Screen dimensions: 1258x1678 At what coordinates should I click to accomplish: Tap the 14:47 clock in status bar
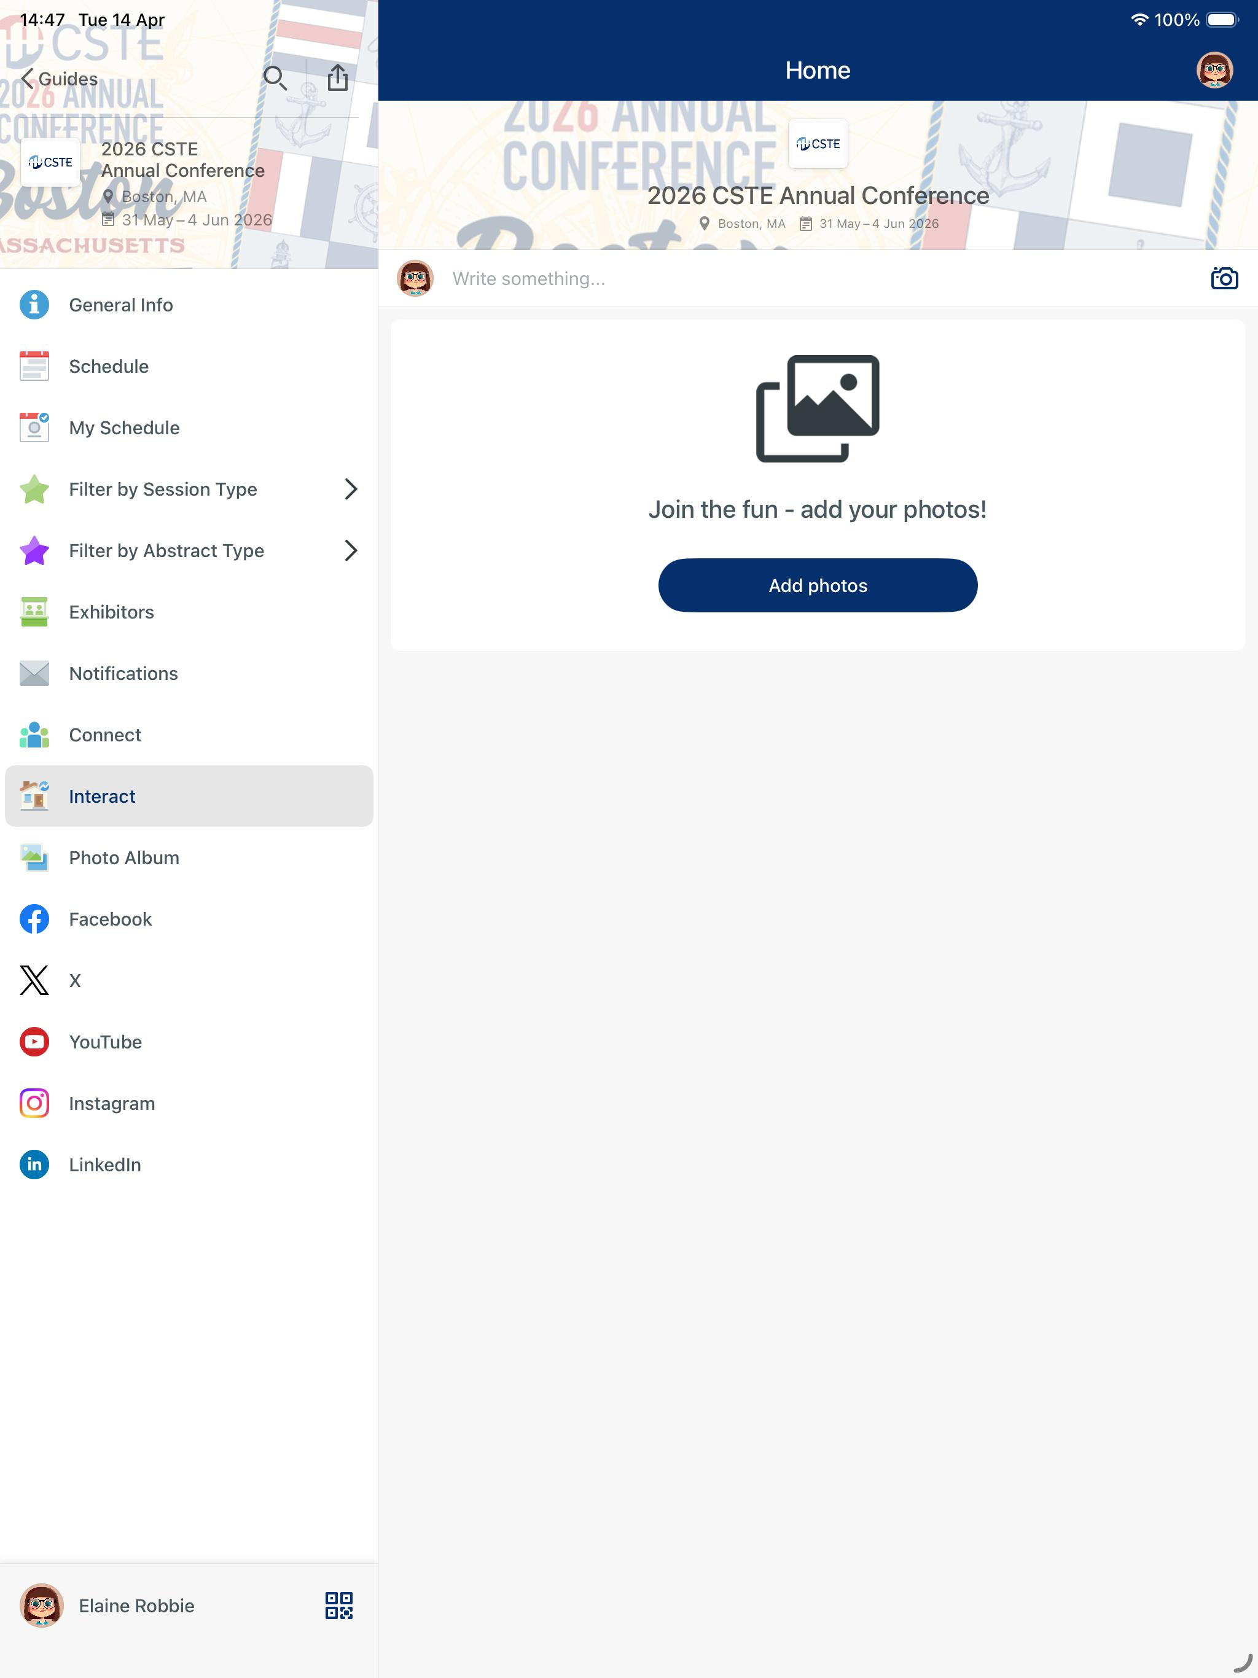[42, 20]
